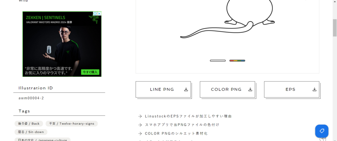The image size is (337, 141).
Task: Open the ad info icon
Action: (95, 13)
